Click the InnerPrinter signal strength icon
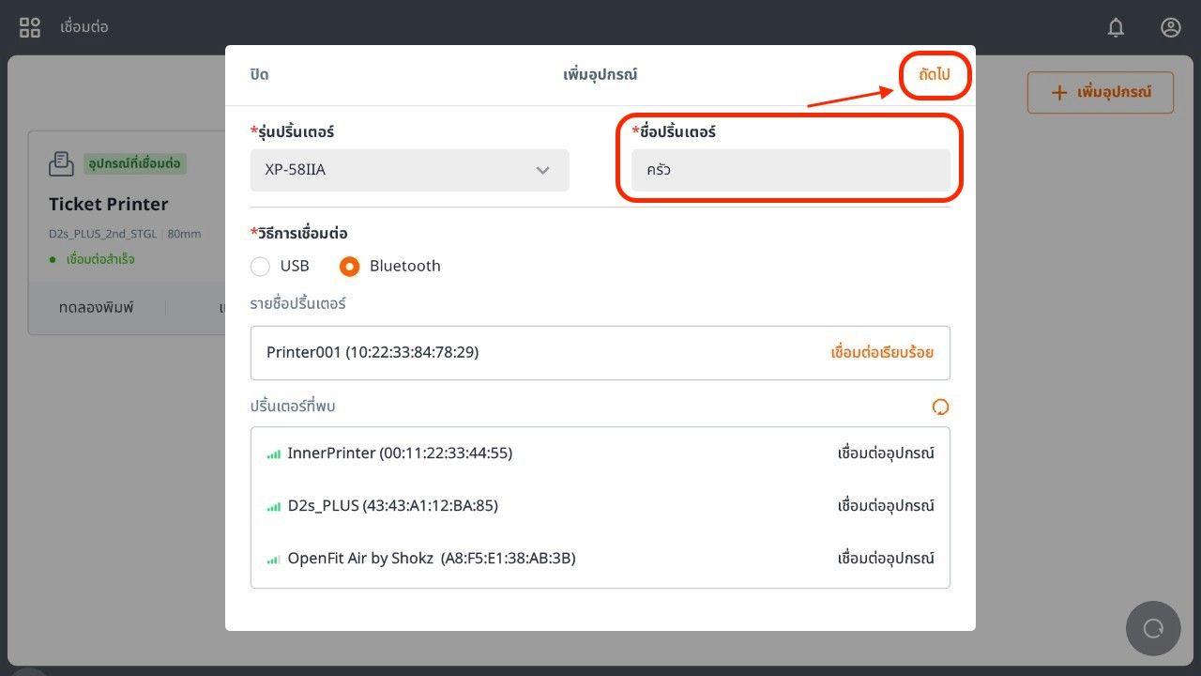 274,453
